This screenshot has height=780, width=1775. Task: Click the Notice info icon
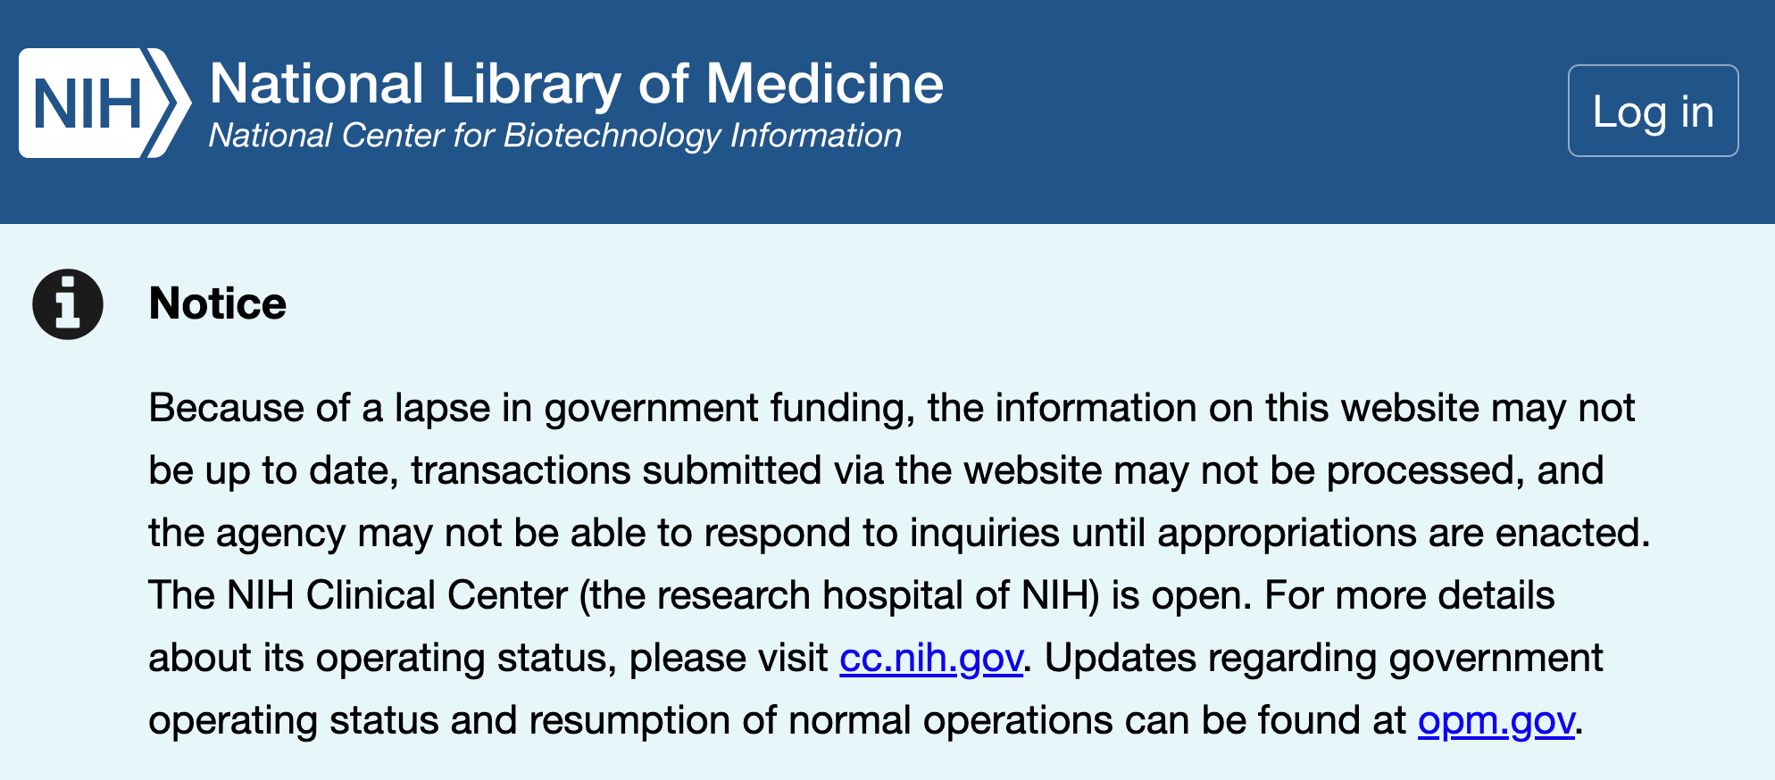68,304
